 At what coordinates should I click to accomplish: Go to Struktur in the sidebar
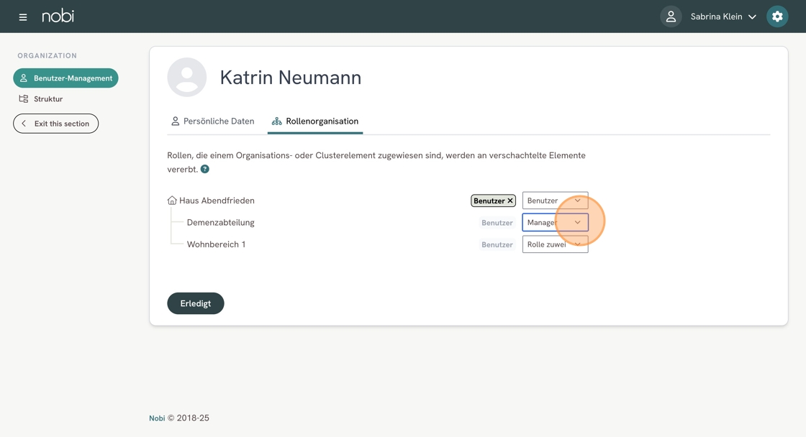(47, 99)
